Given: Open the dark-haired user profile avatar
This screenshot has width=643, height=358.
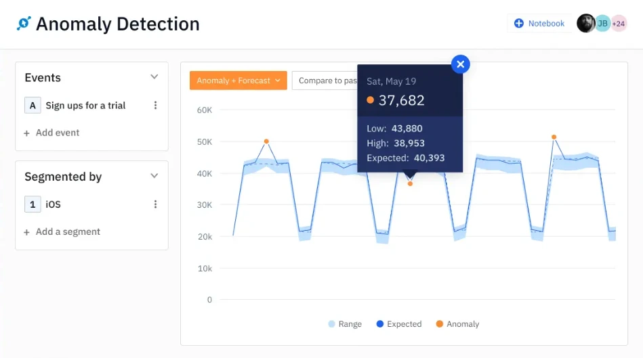Looking at the screenshot, I should [586, 23].
